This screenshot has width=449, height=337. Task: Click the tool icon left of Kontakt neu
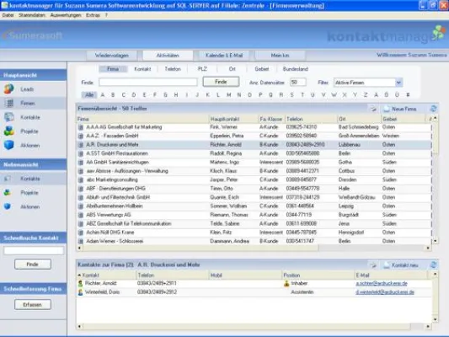coord(373,265)
